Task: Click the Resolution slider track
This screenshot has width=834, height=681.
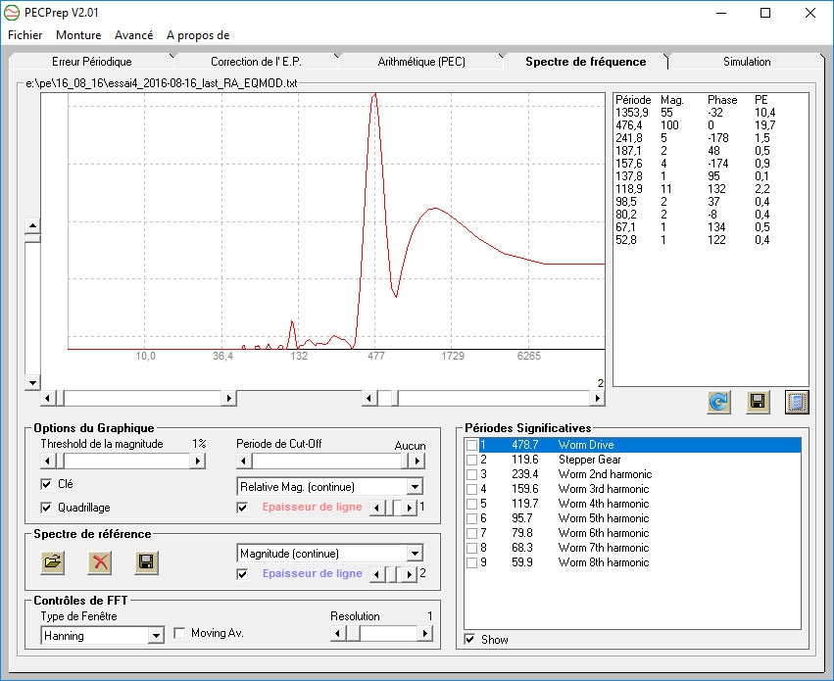Action: [x=381, y=633]
